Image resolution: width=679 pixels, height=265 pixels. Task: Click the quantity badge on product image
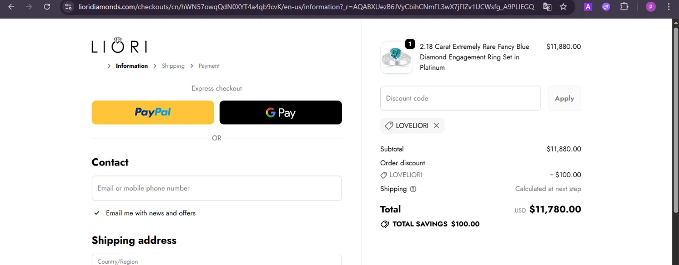point(410,44)
